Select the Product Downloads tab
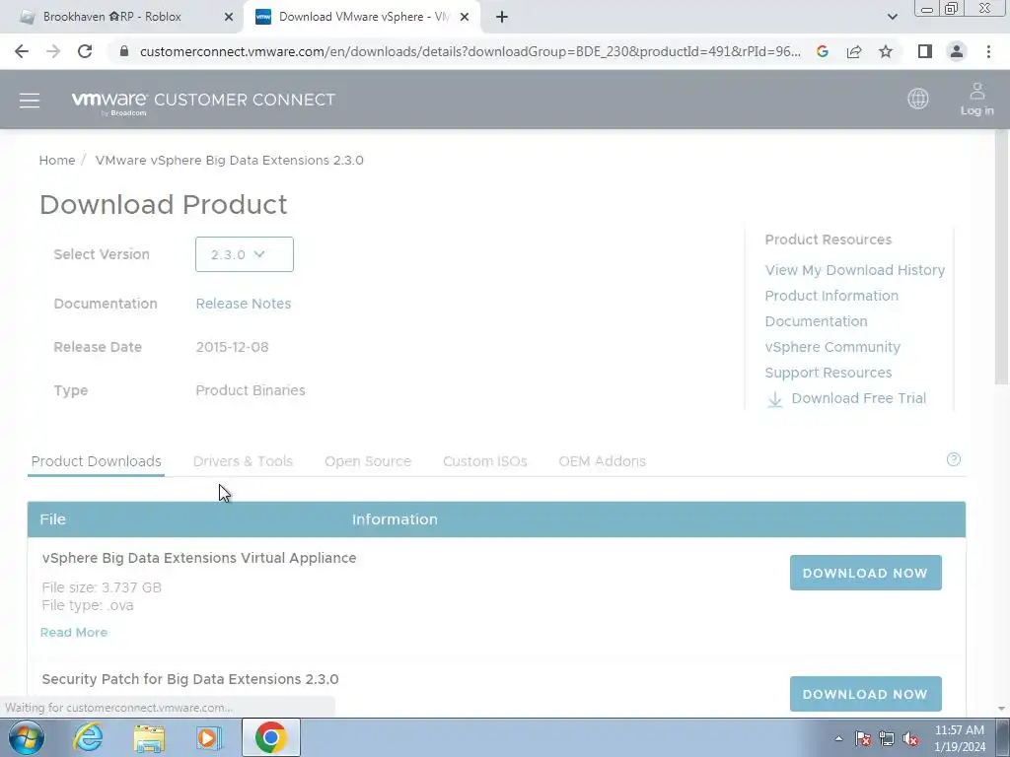The height and width of the screenshot is (757, 1010). (x=96, y=461)
